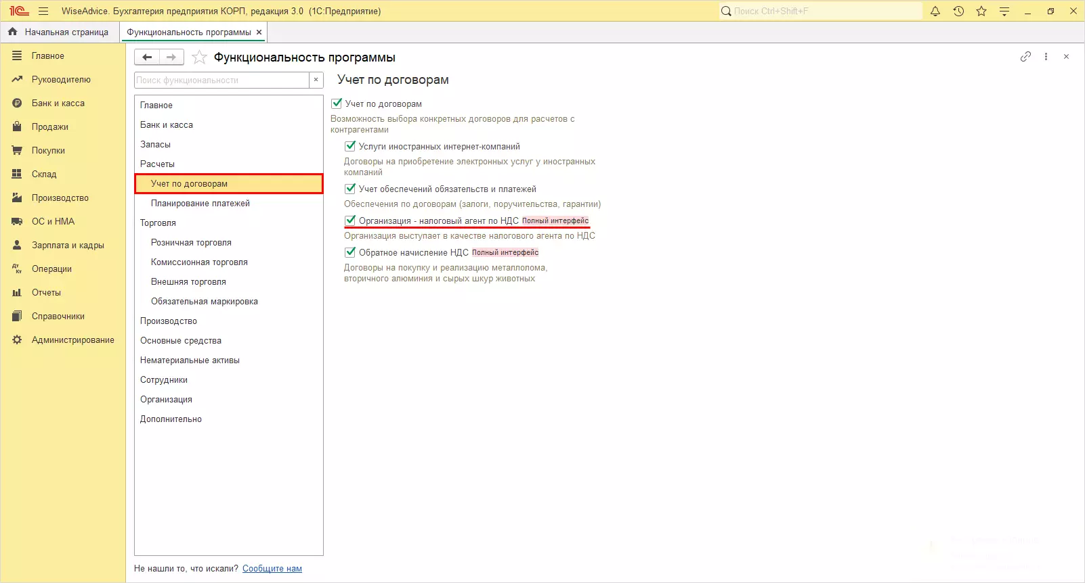The image size is (1085, 583).
Task: Click the Сообщите нам link
Action: tap(272, 569)
